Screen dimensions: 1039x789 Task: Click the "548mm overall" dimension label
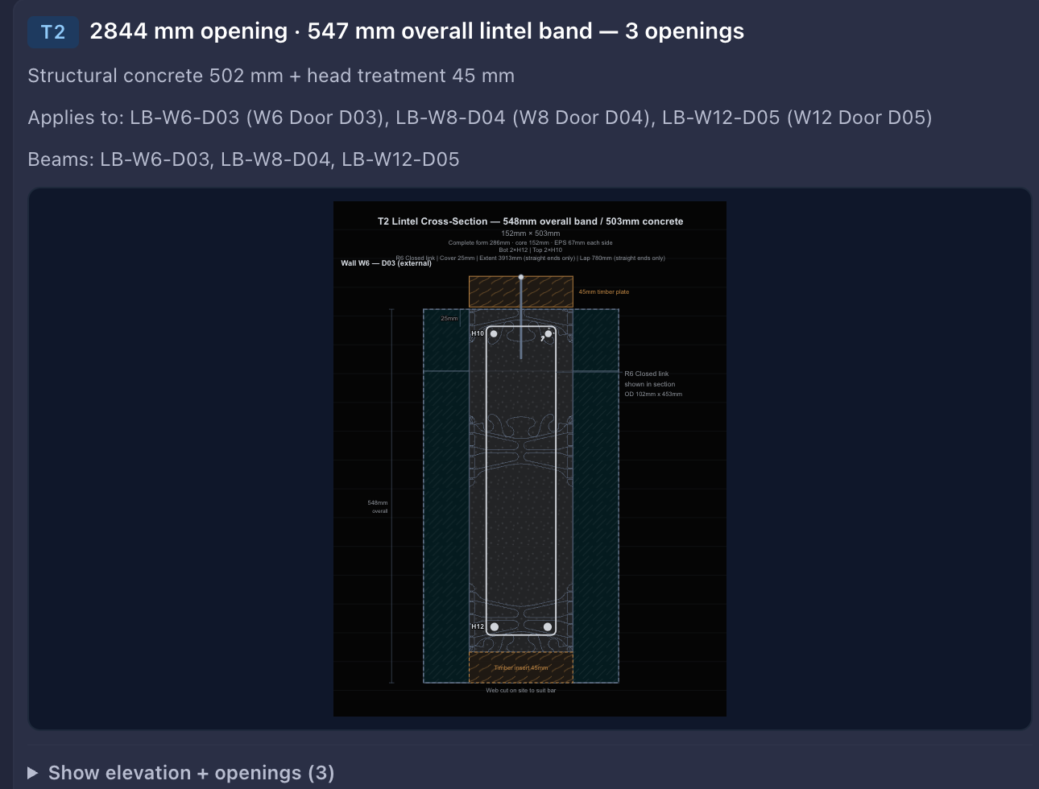point(378,506)
